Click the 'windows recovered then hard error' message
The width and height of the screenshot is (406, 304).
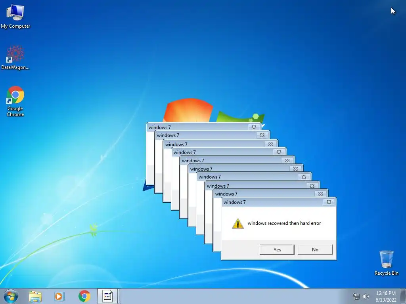pyautogui.click(x=284, y=223)
